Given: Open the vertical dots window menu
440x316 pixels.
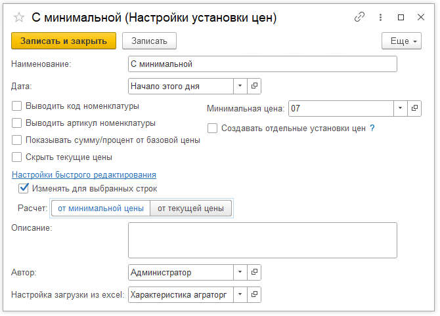Looking at the screenshot, I should pyautogui.click(x=380, y=18).
